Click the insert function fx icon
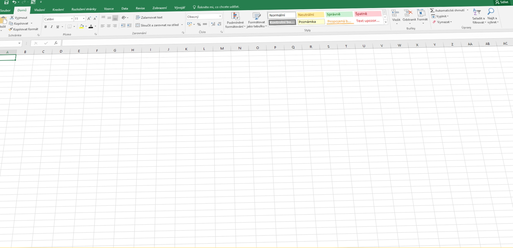Image resolution: width=513 pixels, height=248 pixels. click(x=56, y=43)
